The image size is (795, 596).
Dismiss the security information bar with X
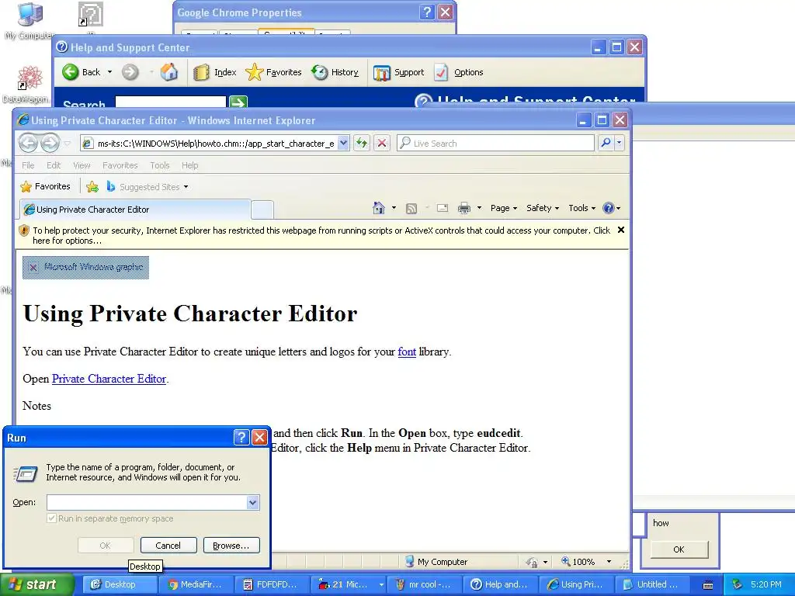620,230
